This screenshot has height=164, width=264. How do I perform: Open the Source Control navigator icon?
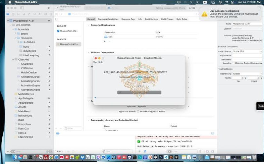tap(13, 14)
